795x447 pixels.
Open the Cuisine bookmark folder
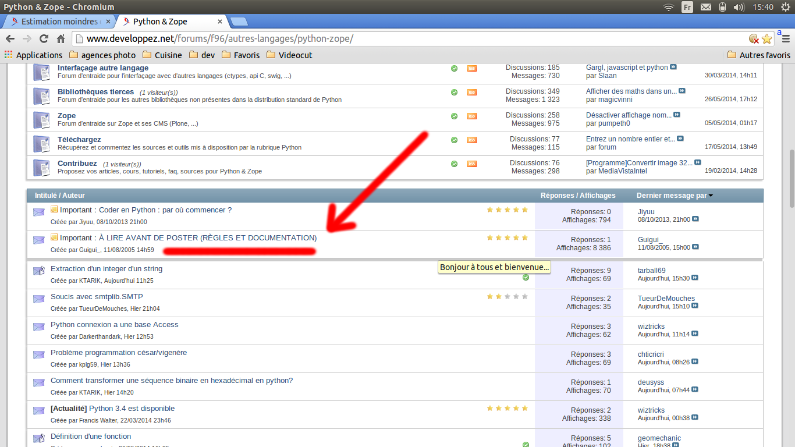[x=162, y=55]
